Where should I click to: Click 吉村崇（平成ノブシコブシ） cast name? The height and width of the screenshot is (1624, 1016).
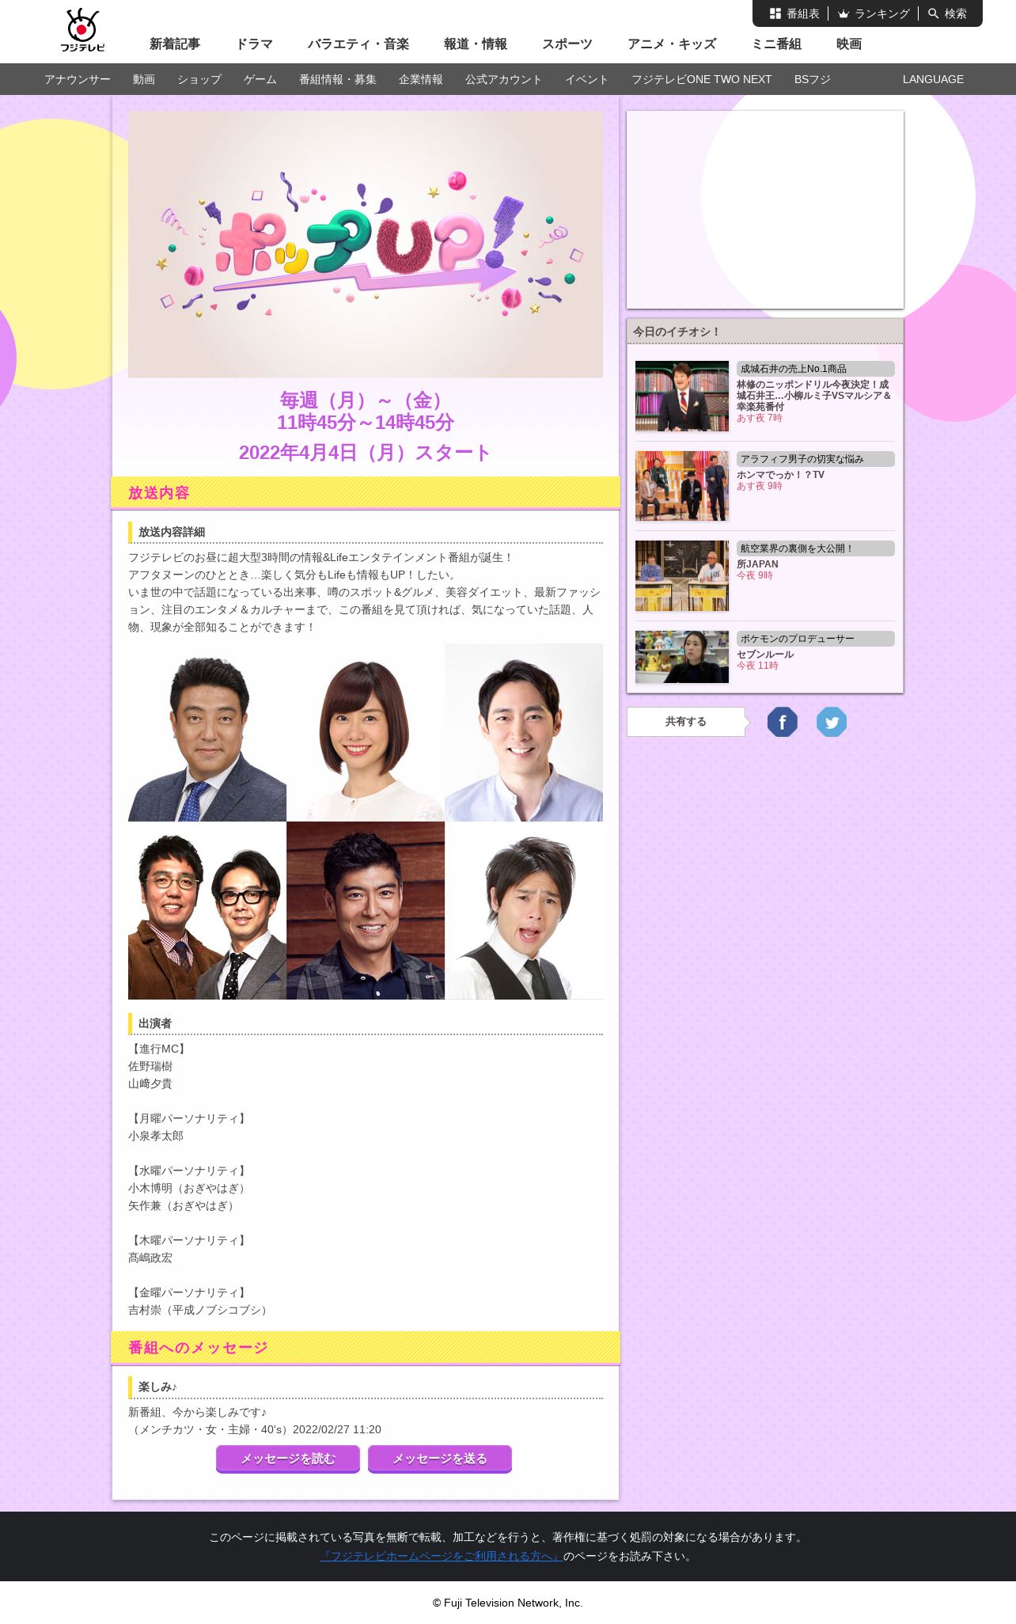point(200,1310)
